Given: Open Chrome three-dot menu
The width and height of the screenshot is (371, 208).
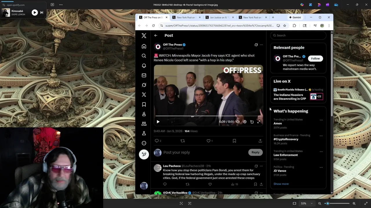Looking at the screenshot, I should (x=329, y=26).
